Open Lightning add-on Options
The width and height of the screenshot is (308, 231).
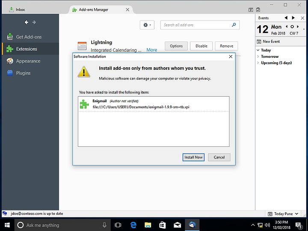pos(176,46)
